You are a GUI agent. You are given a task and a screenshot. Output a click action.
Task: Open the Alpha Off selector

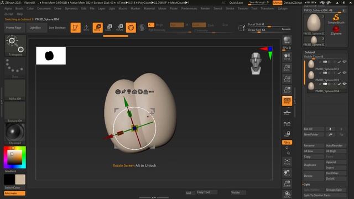point(15,90)
